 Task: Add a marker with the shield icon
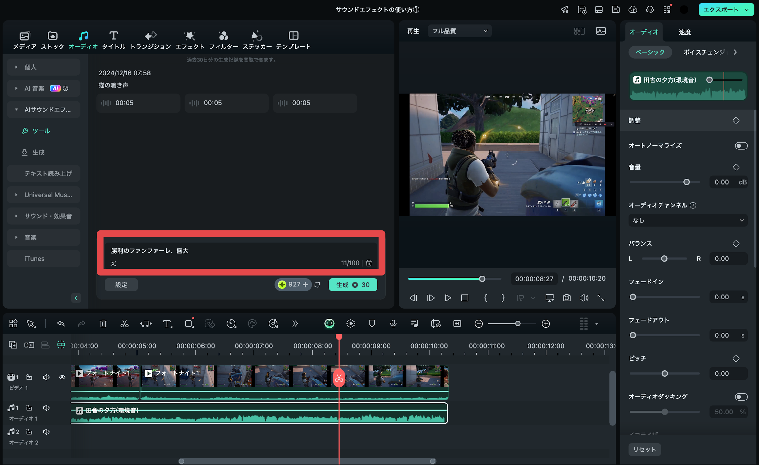click(x=372, y=323)
